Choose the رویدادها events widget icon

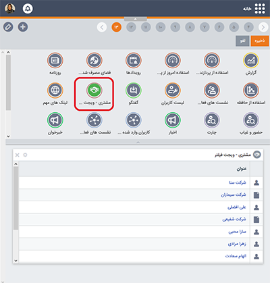(134, 60)
